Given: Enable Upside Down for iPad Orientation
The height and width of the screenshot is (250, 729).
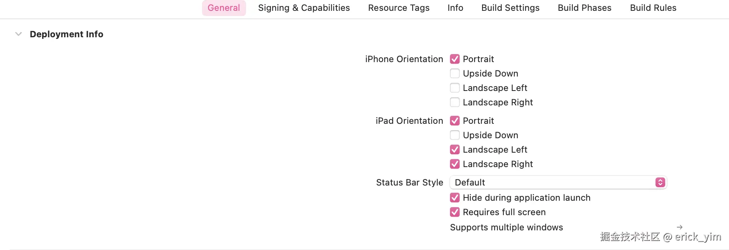Looking at the screenshot, I should coord(455,135).
